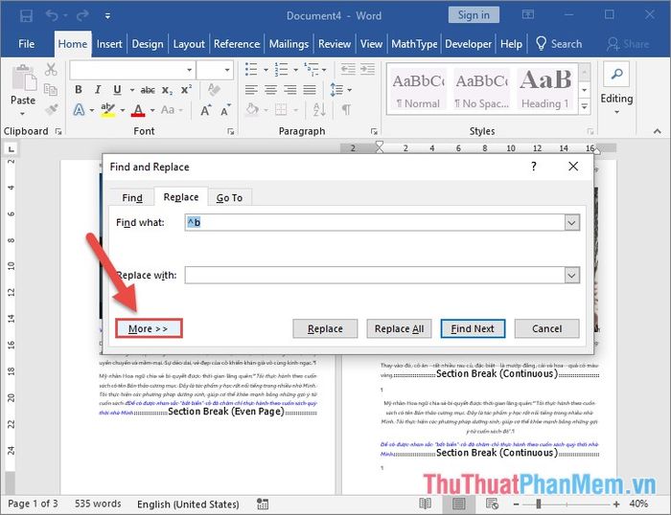Open the Change Case Aa menu
This screenshot has height=515, width=671.
(172, 110)
